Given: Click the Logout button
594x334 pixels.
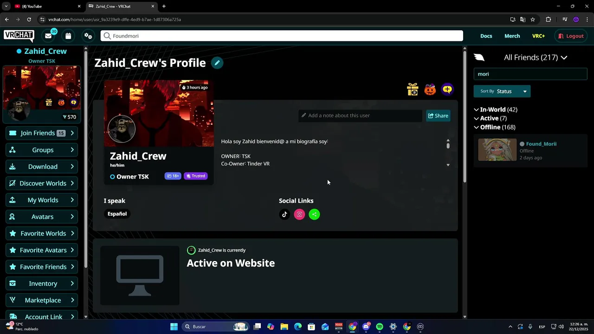Looking at the screenshot, I should 571,36.
